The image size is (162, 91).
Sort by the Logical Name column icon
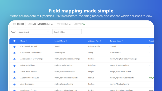tap(66, 41)
